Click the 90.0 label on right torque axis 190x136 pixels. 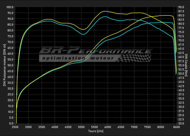181,7
